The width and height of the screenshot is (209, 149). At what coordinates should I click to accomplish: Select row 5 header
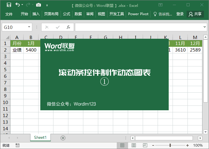point(5,69)
